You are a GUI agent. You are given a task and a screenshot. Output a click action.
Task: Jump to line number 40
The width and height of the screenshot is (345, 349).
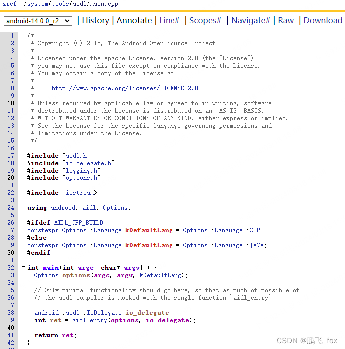[11, 328]
